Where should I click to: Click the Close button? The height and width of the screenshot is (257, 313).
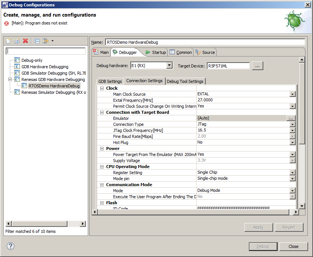click(x=293, y=246)
